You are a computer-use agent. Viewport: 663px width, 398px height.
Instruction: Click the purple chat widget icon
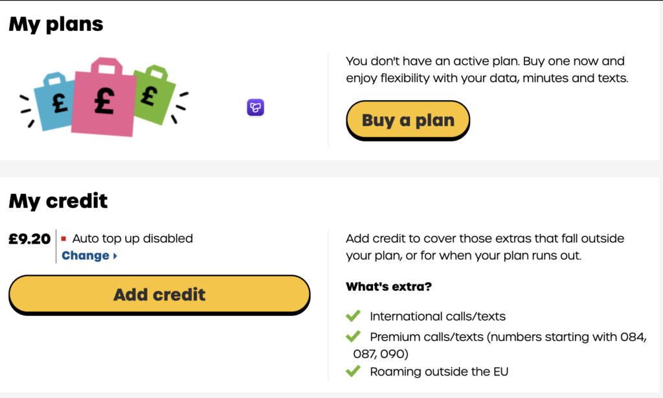click(255, 107)
